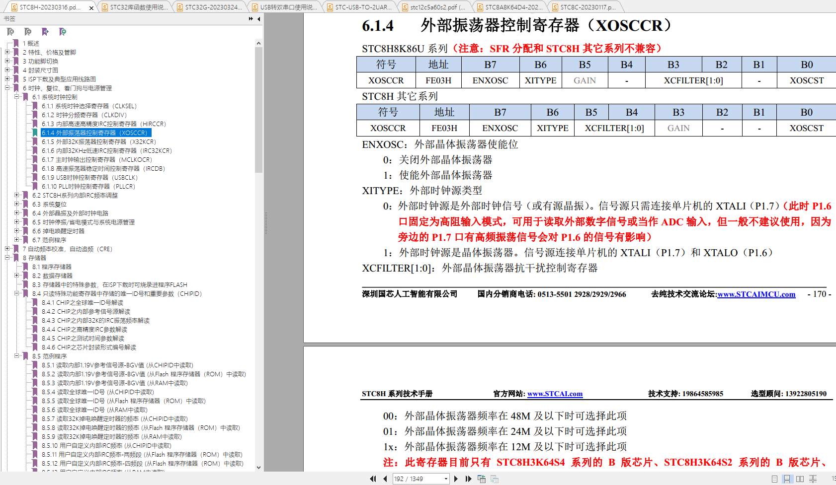Open bookmark 8.5.1 读取内部1.19V参考信号源
This screenshot has height=485, width=836.
coord(117,365)
